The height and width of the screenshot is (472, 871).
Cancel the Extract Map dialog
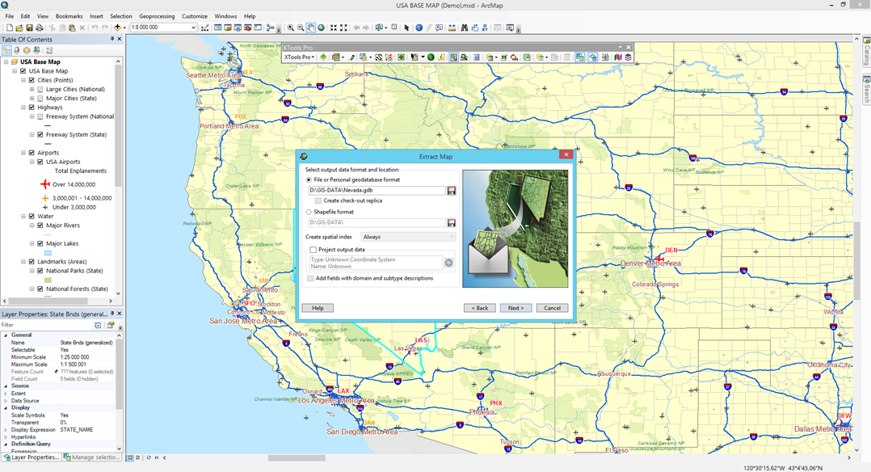pos(552,308)
